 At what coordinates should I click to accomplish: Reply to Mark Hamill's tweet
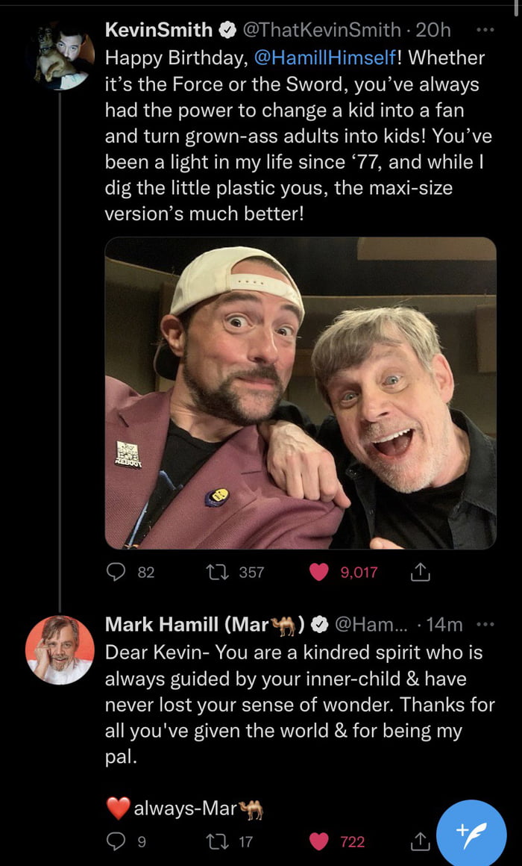pos(116,842)
